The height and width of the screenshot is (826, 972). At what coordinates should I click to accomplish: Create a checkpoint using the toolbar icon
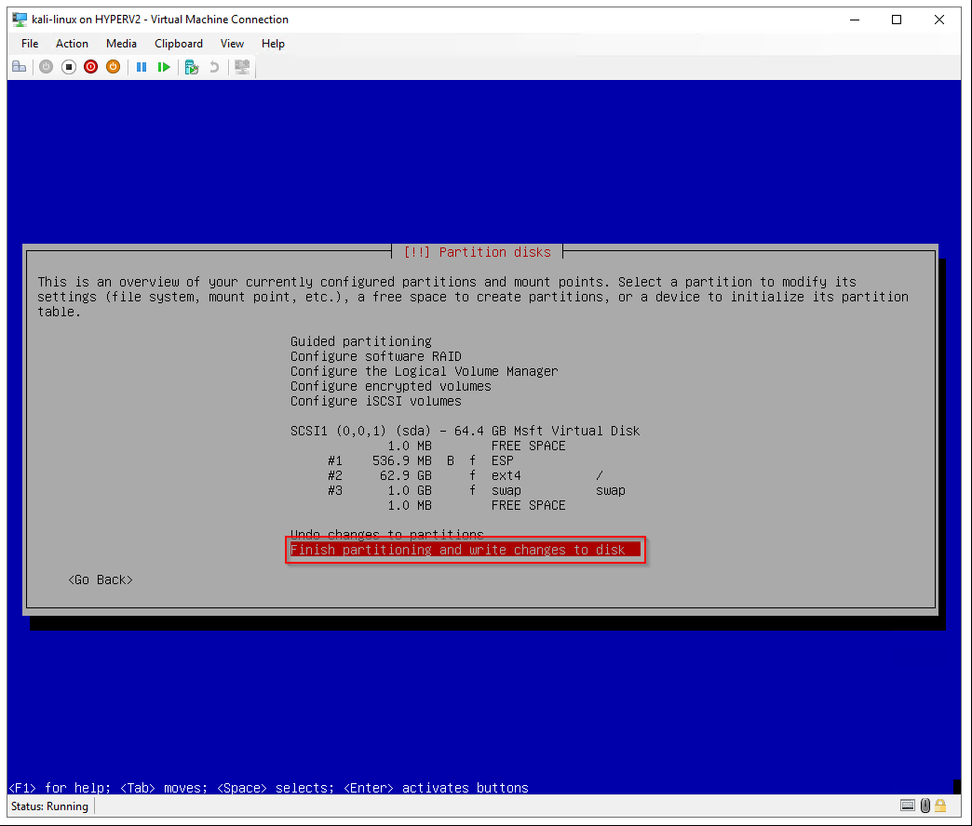(192, 67)
